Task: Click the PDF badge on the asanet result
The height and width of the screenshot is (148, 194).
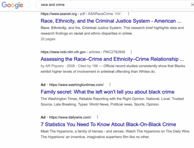Action: coord(118,14)
